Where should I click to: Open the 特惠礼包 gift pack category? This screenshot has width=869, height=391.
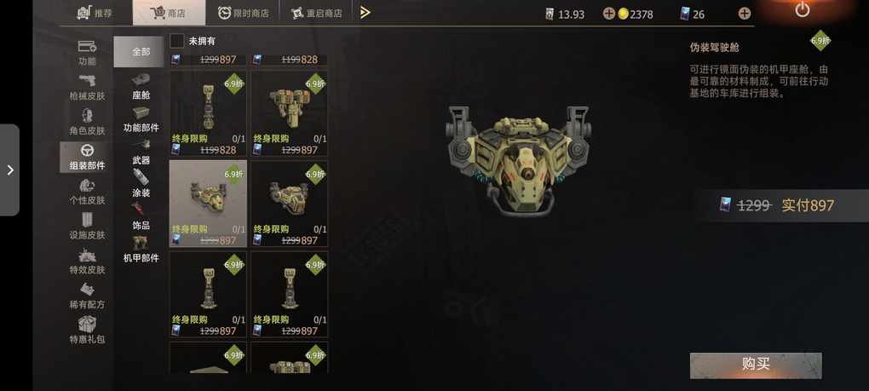[x=87, y=330]
